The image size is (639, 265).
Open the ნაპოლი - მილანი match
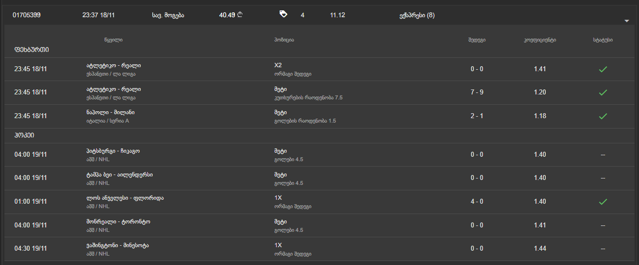(110, 113)
